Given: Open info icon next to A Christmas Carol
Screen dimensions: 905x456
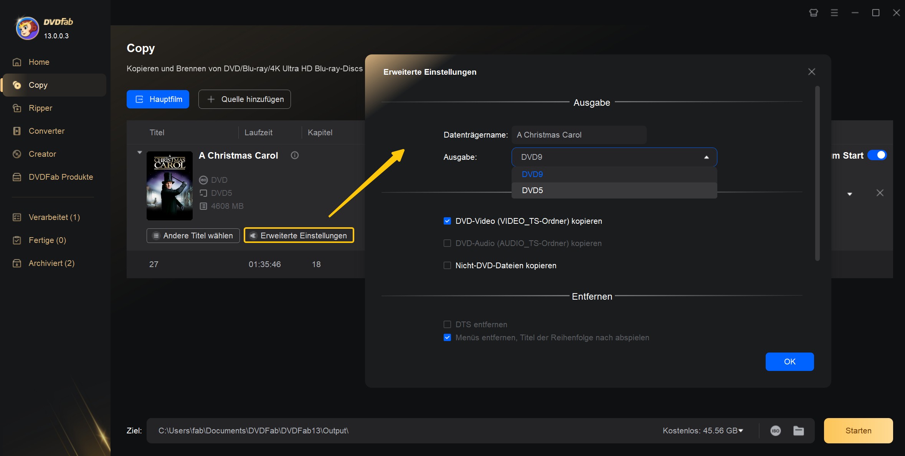Looking at the screenshot, I should [x=295, y=155].
